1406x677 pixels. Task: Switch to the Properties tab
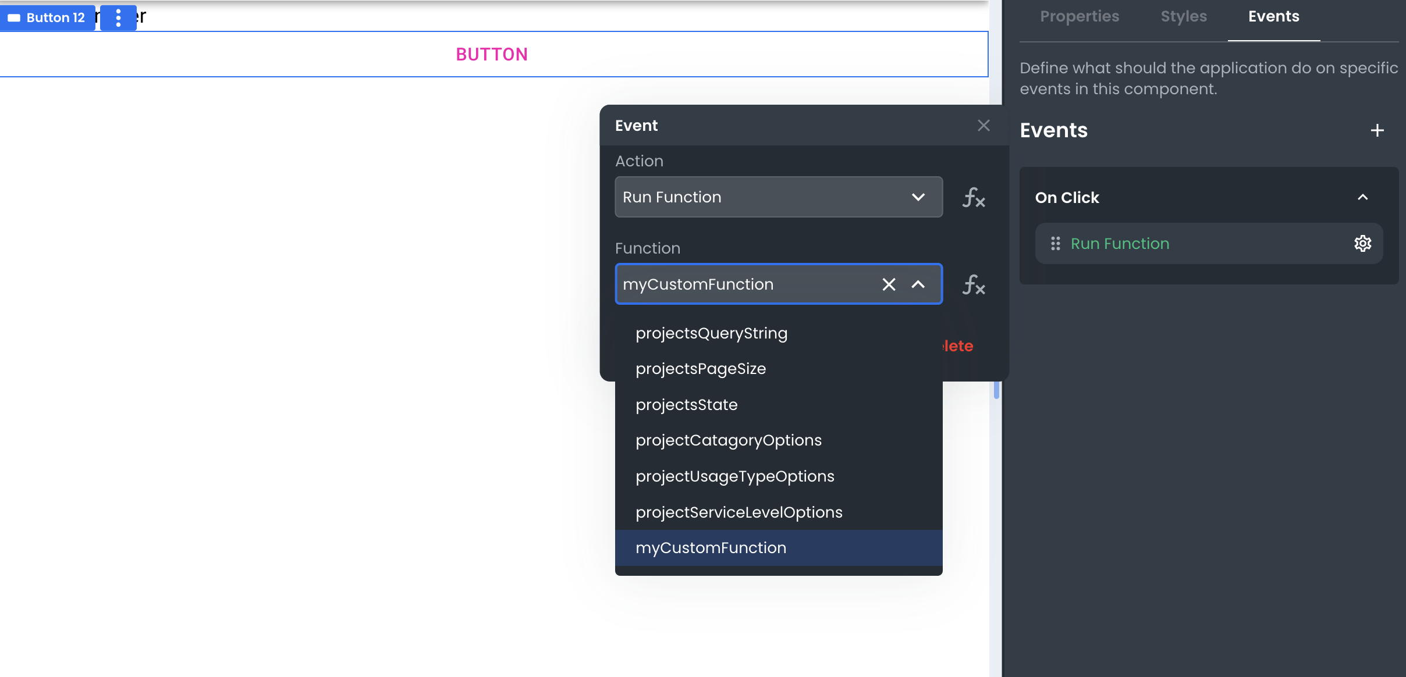coord(1080,15)
